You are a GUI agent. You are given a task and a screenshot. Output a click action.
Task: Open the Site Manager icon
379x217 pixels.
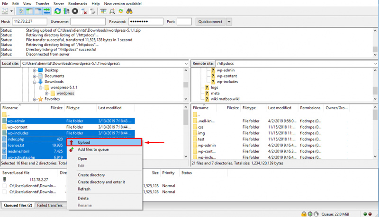(x=6, y=11)
